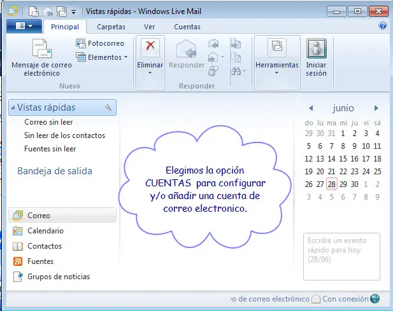Viewport: 393px width, 311px height.
Task: Go to next month in calendar
Action: pyautogui.click(x=376, y=108)
